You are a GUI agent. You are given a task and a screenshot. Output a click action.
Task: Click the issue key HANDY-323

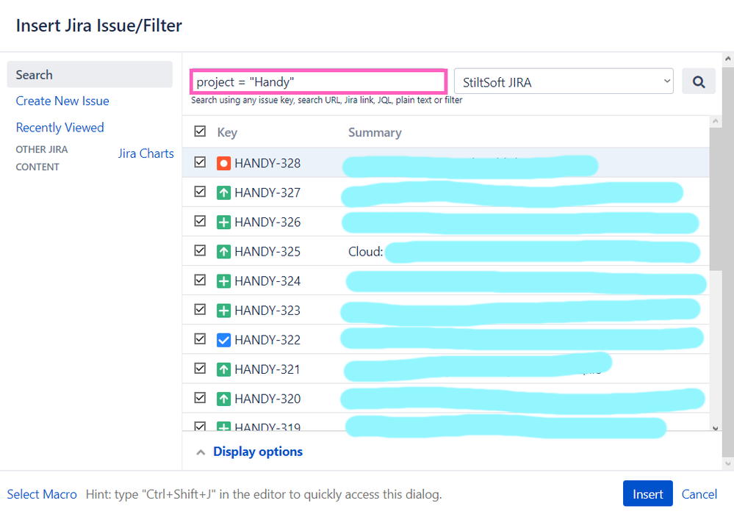[x=267, y=311]
